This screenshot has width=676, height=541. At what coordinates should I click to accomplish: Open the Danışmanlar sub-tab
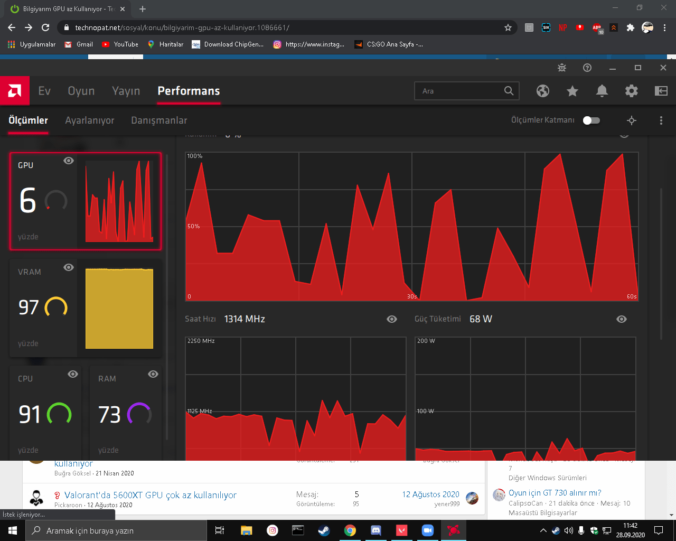[159, 120]
